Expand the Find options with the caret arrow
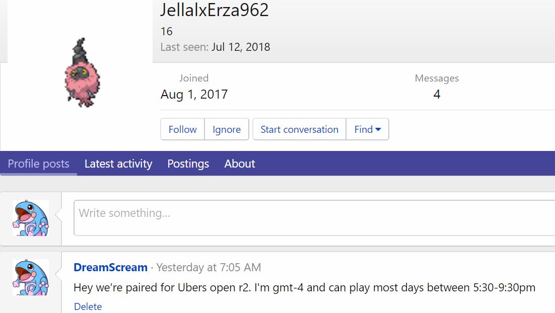This screenshot has width=555, height=313. 379,129
